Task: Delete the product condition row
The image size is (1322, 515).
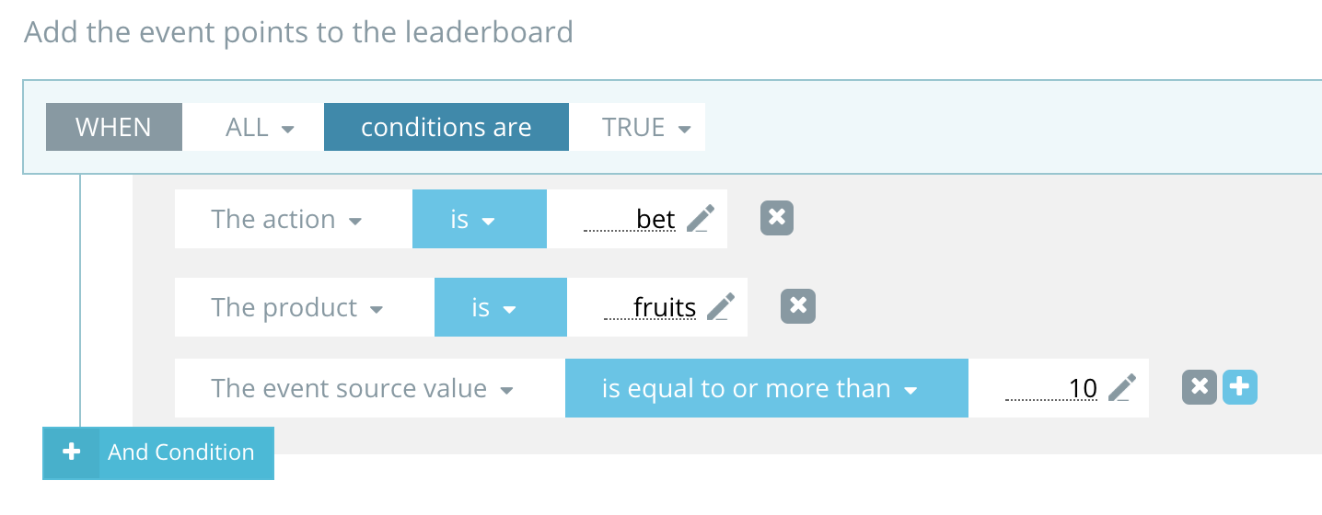Action: pyautogui.click(x=798, y=306)
